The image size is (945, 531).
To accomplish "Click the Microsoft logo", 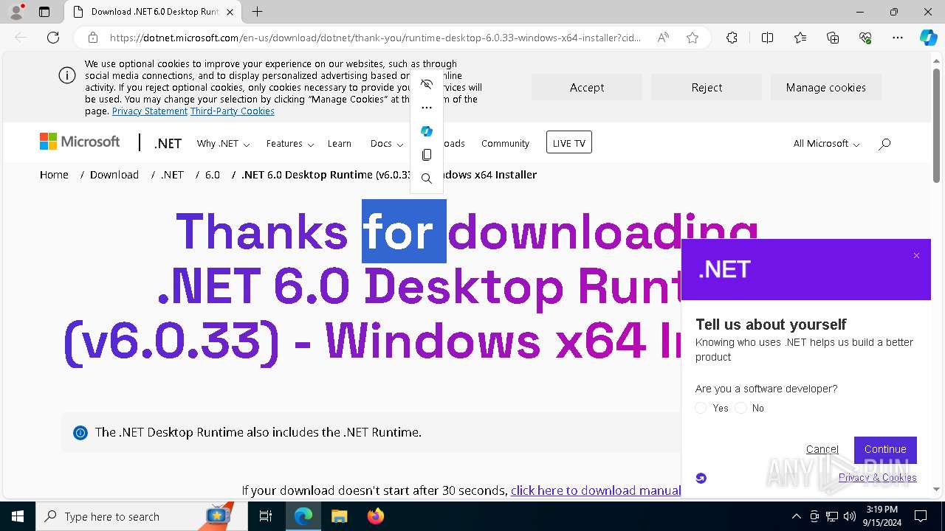I will 80,142.
